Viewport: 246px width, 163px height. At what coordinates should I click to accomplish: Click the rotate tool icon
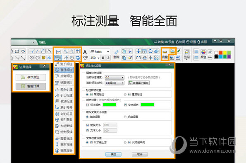[x=150, y=51]
